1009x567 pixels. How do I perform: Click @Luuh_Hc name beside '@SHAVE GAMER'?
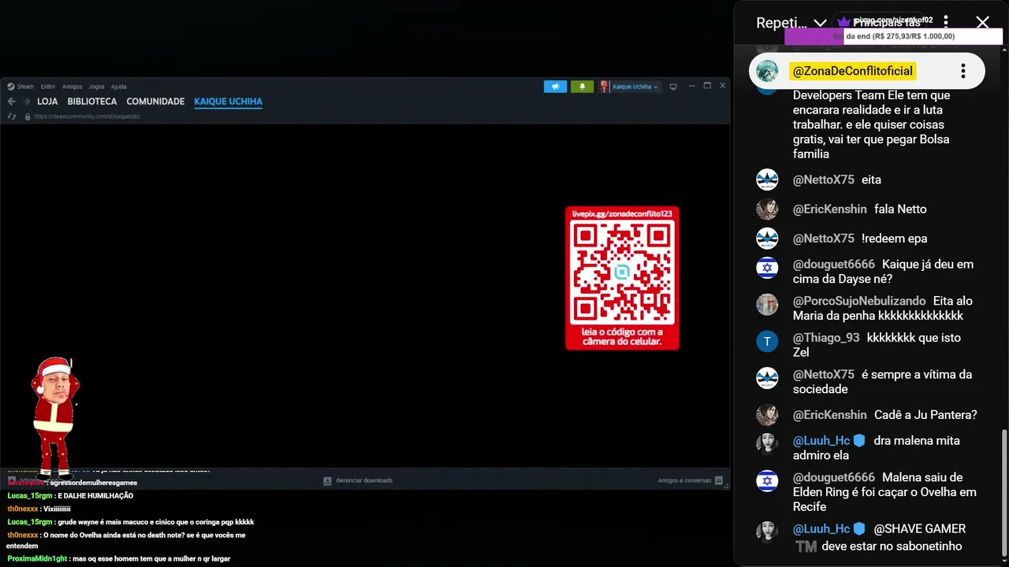click(x=821, y=528)
